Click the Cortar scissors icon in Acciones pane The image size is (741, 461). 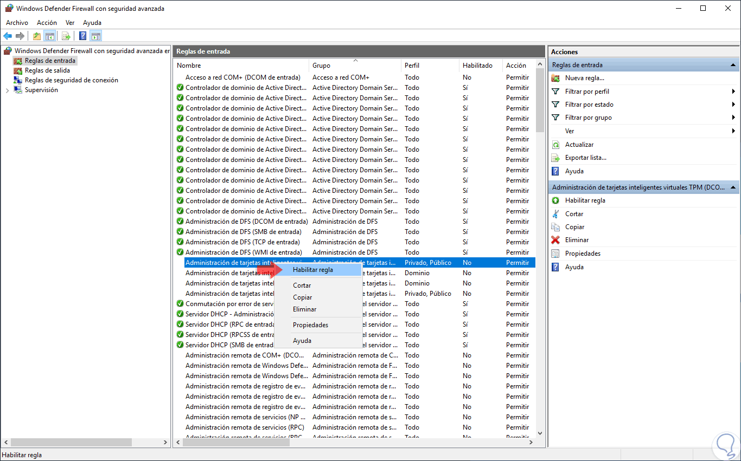tap(555, 214)
